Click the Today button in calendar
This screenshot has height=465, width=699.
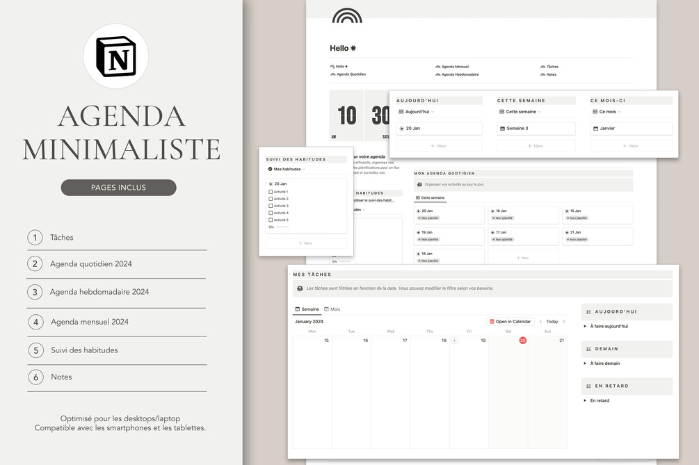tap(552, 322)
